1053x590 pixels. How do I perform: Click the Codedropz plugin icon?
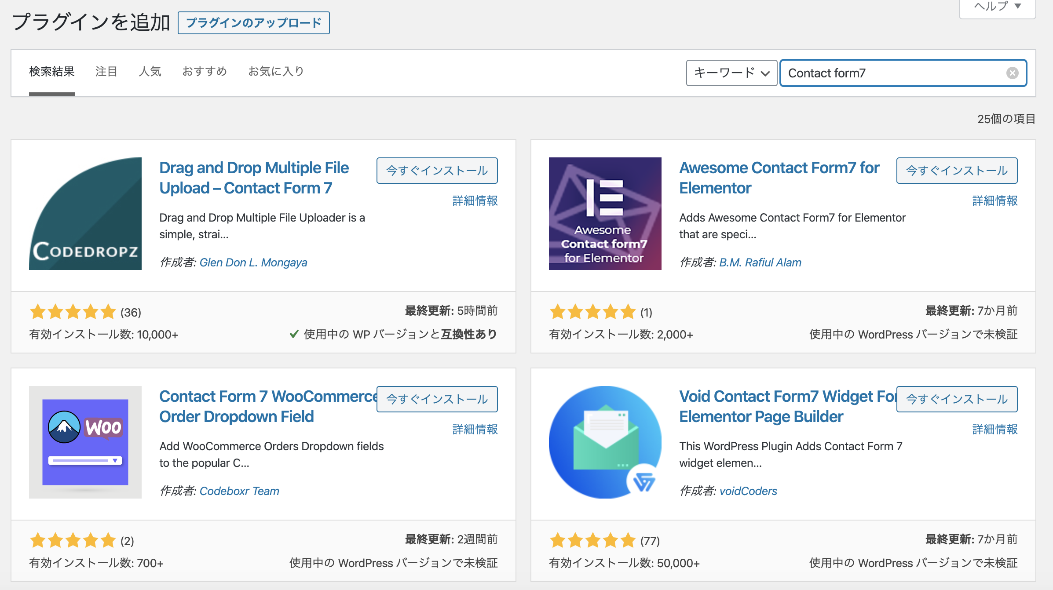(85, 213)
